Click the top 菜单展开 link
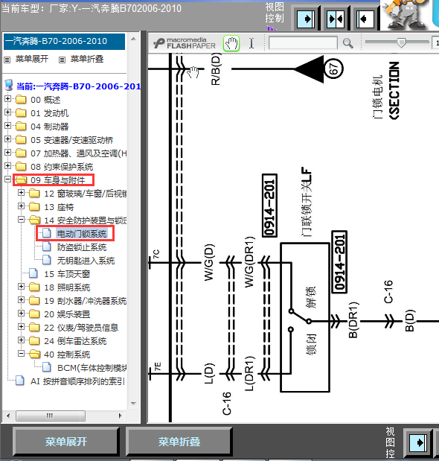The height and width of the screenshot is (461, 439). pos(32,59)
